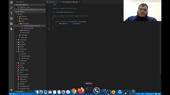Click the feedback smiley in status bar
The height and width of the screenshot is (95, 170).
[156, 94]
